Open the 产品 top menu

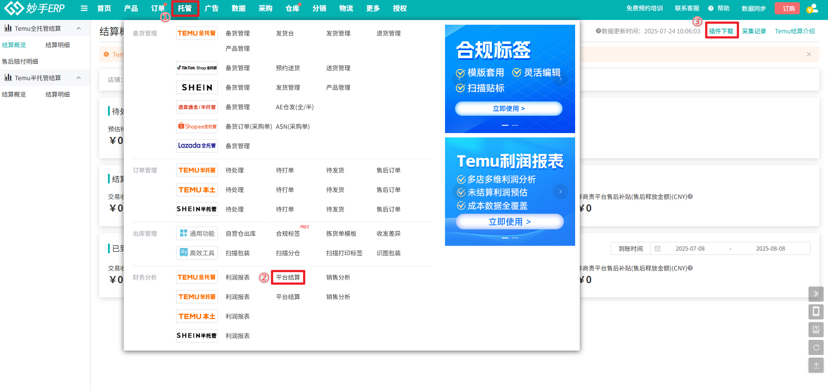131,8
